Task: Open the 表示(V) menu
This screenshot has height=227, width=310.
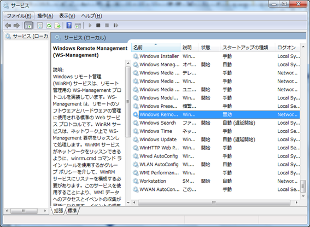Action: pyautogui.click(x=67, y=16)
